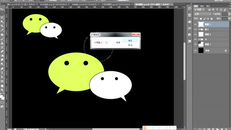Image resolution: width=231 pixels, height=130 pixels.
Task: Toggle lock image pixels brush icon
Action: click(x=205, y=19)
